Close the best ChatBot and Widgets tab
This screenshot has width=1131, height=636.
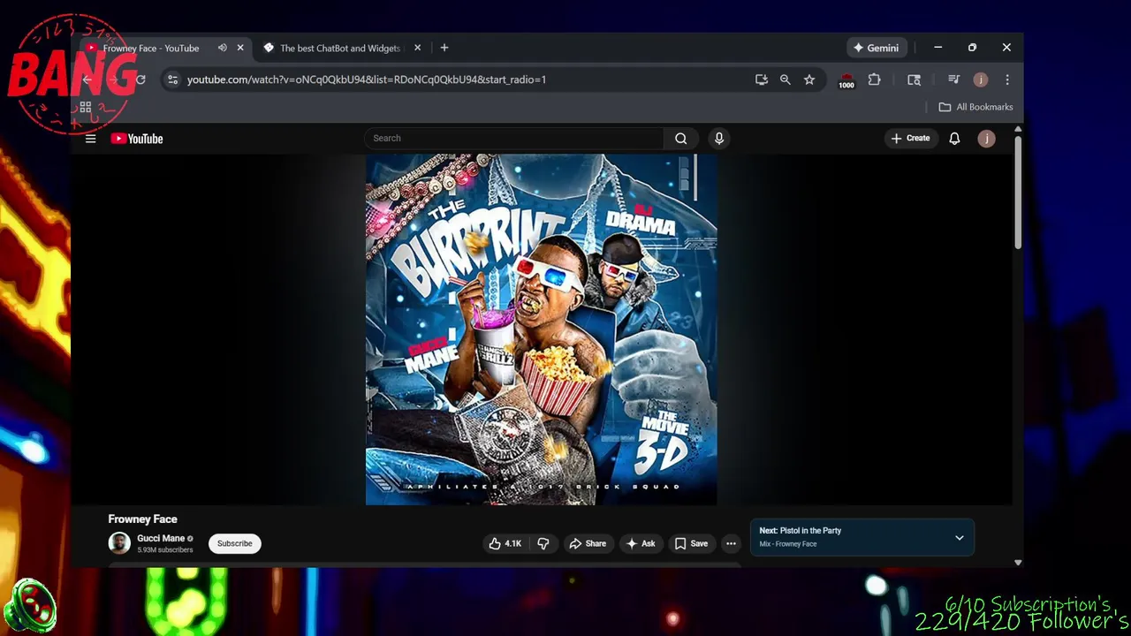pos(417,48)
